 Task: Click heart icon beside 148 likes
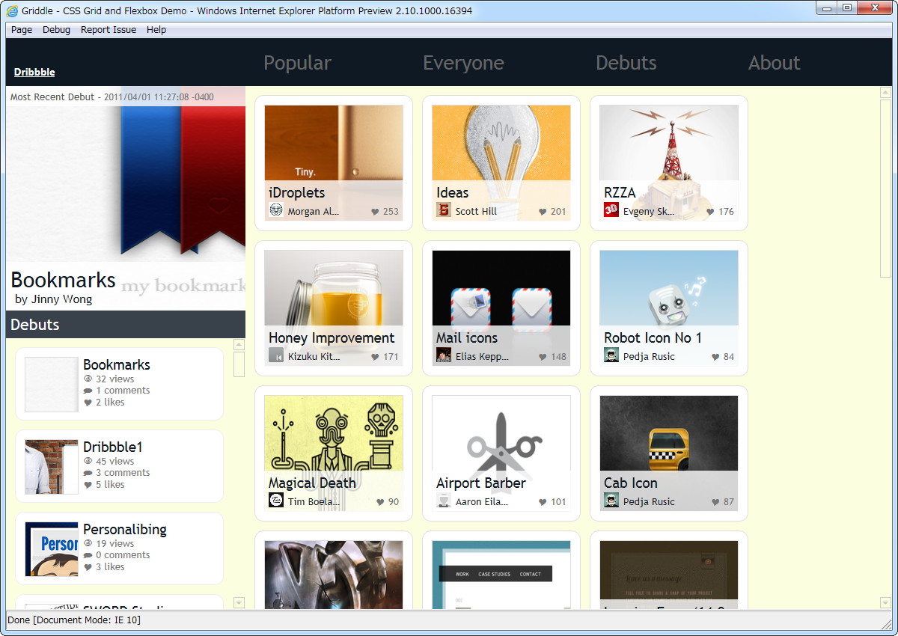[x=543, y=357]
